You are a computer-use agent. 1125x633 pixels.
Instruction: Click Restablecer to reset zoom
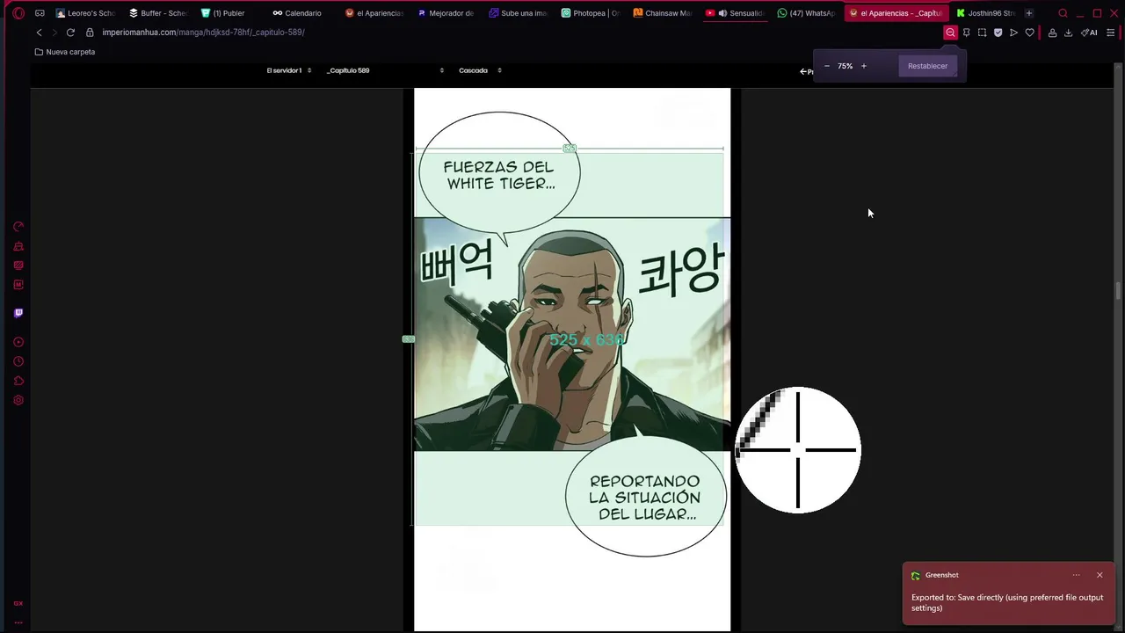(927, 66)
